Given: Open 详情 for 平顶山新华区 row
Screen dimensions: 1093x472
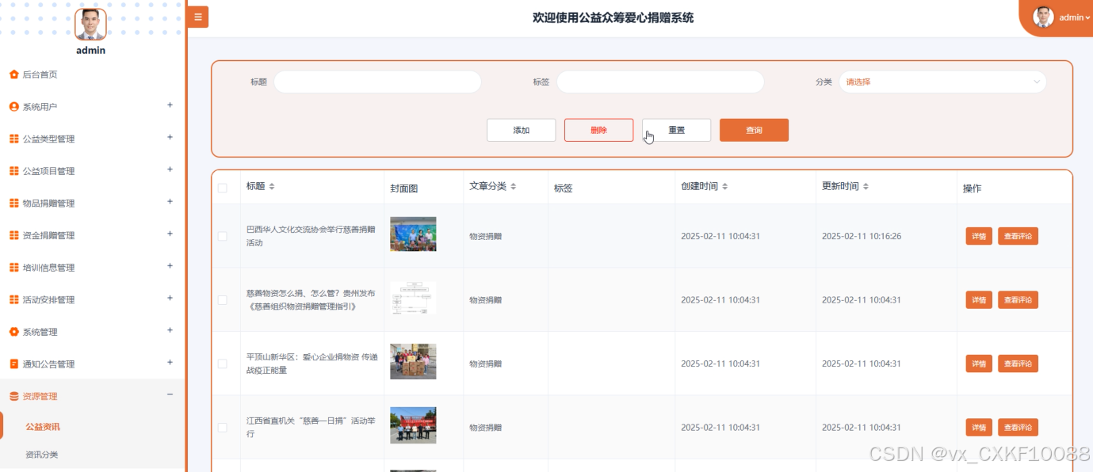Looking at the screenshot, I should 979,364.
